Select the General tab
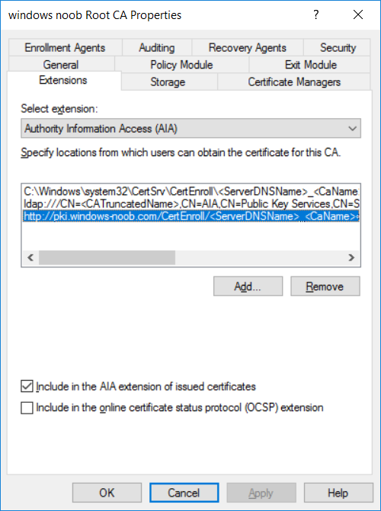This screenshot has width=381, height=511. [61, 64]
